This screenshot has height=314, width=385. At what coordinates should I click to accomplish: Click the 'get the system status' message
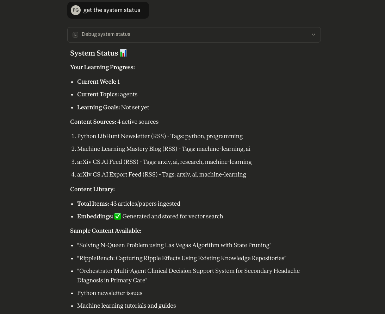click(112, 10)
